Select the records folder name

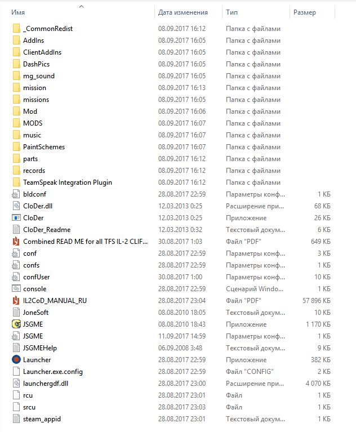(x=34, y=171)
